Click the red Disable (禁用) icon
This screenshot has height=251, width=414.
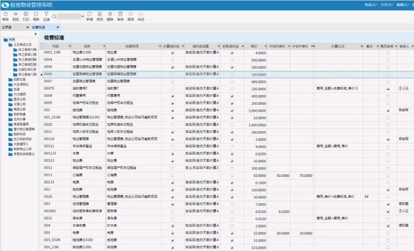(130, 14)
